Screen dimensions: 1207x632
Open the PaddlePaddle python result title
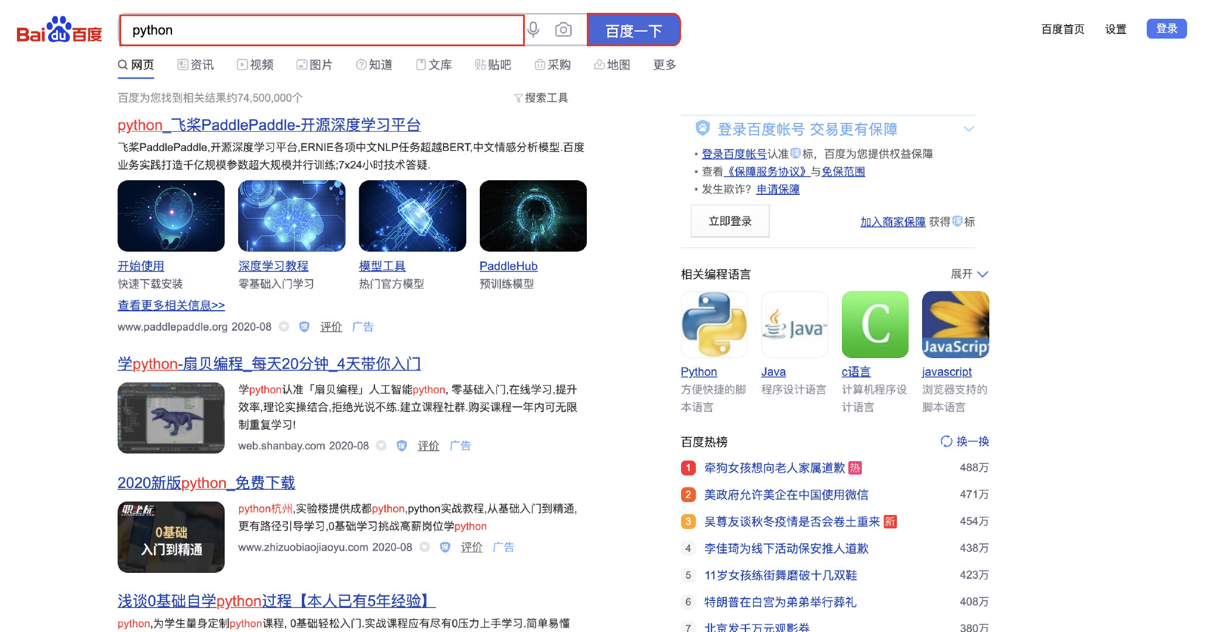pos(269,125)
